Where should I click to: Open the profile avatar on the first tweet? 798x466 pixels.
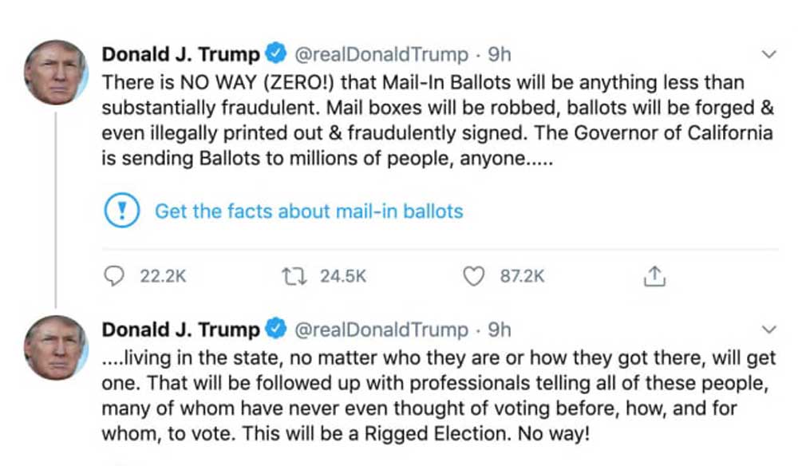point(55,73)
